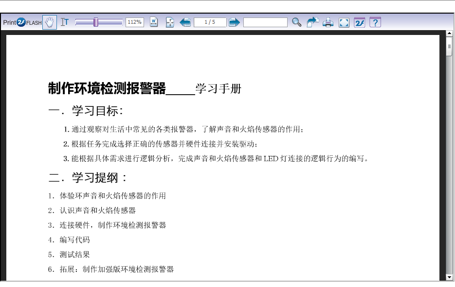Click the search text box

(265, 22)
